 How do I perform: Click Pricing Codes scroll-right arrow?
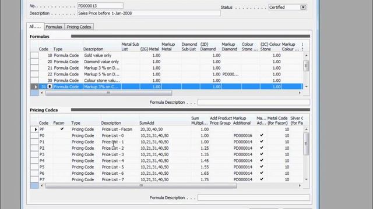click(x=300, y=186)
